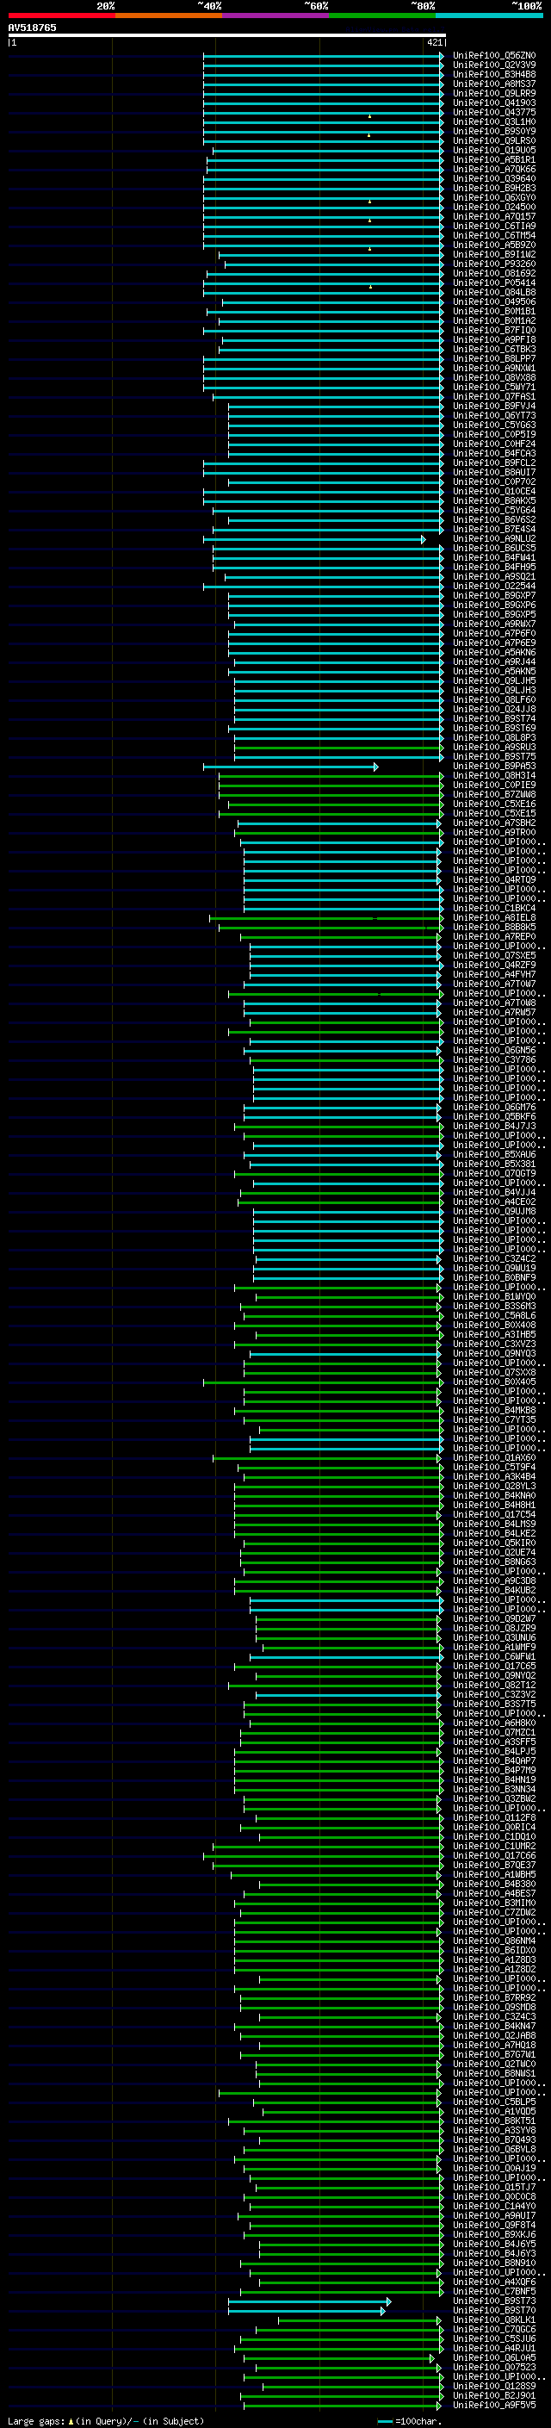
Task: Click the green ~80% identity legend bar
Action: pos(382,16)
